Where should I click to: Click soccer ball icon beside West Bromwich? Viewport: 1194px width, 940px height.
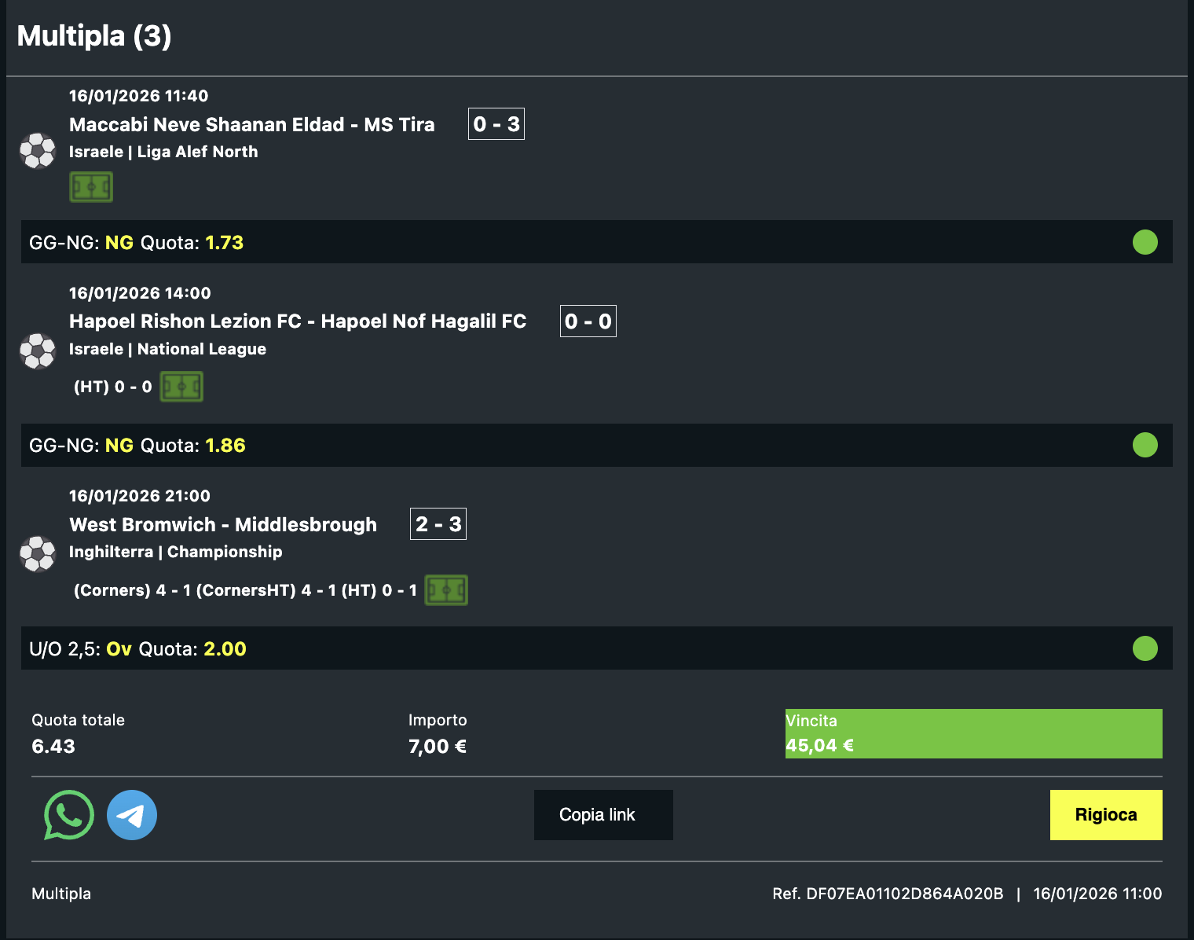click(x=38, y=554)
